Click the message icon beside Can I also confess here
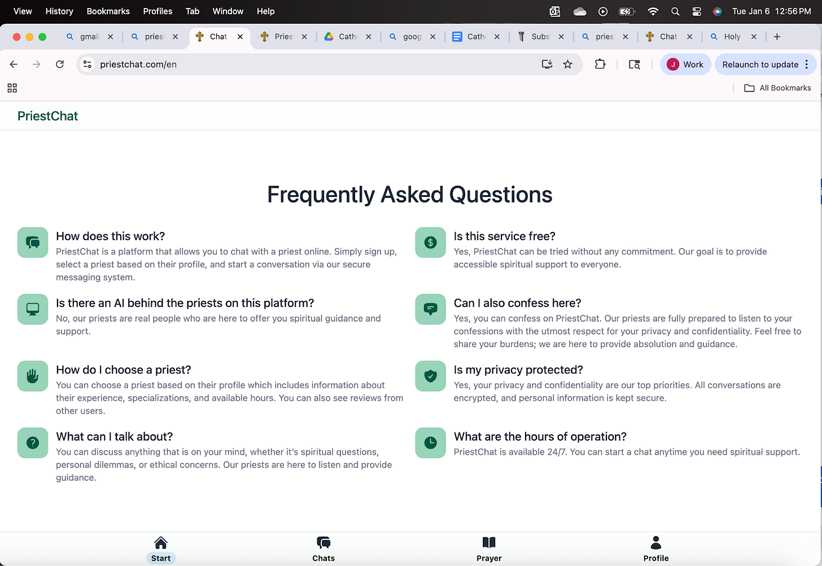822x566 pixels. (430, 309)
